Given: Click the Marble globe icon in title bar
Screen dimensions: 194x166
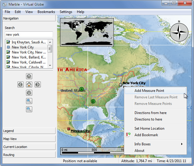Looking at the screenshot, I should coord(5,4).
